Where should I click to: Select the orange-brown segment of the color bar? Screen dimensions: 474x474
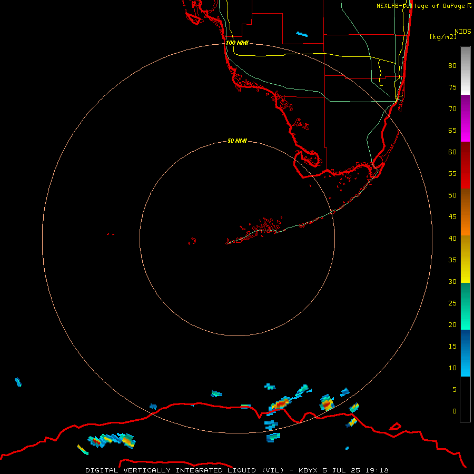click(465, 212)
